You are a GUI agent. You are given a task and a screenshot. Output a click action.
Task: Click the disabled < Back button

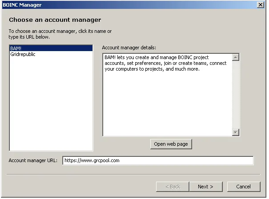tap(173, 187)
